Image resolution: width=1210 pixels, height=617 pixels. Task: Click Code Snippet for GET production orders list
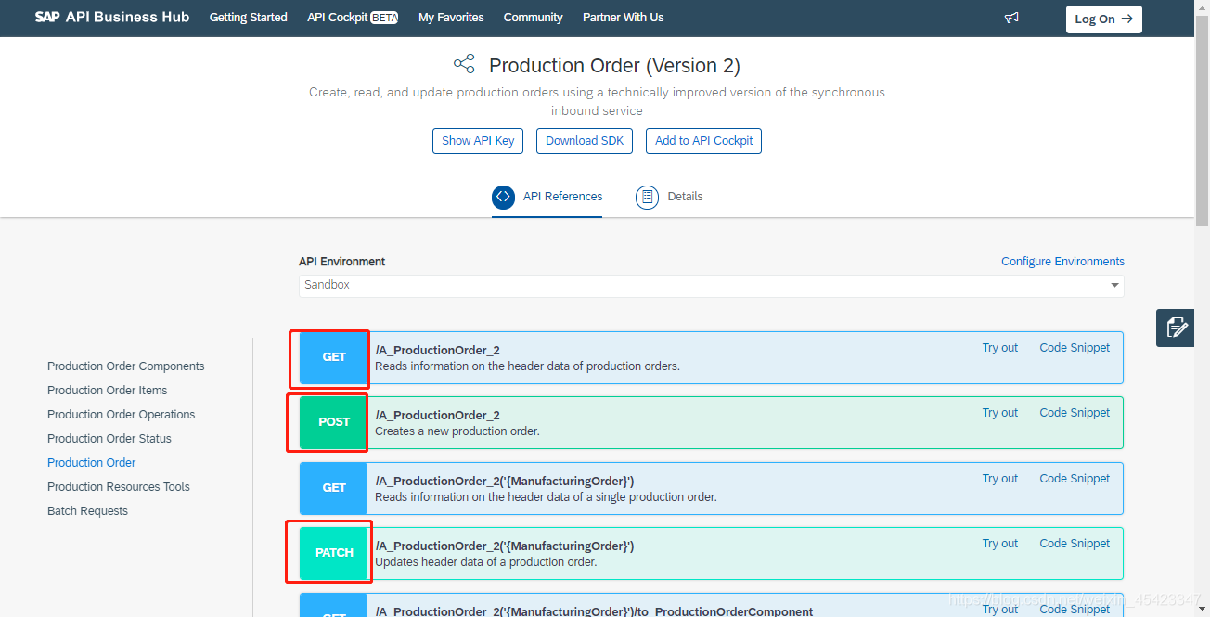pyautogui.click(x=1075, y=348)
